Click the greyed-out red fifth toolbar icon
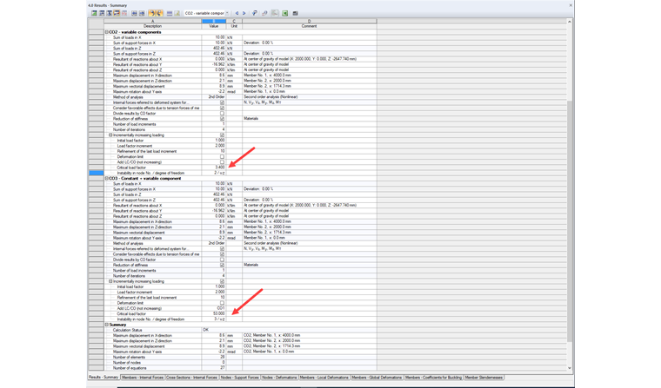 (124, 13)
